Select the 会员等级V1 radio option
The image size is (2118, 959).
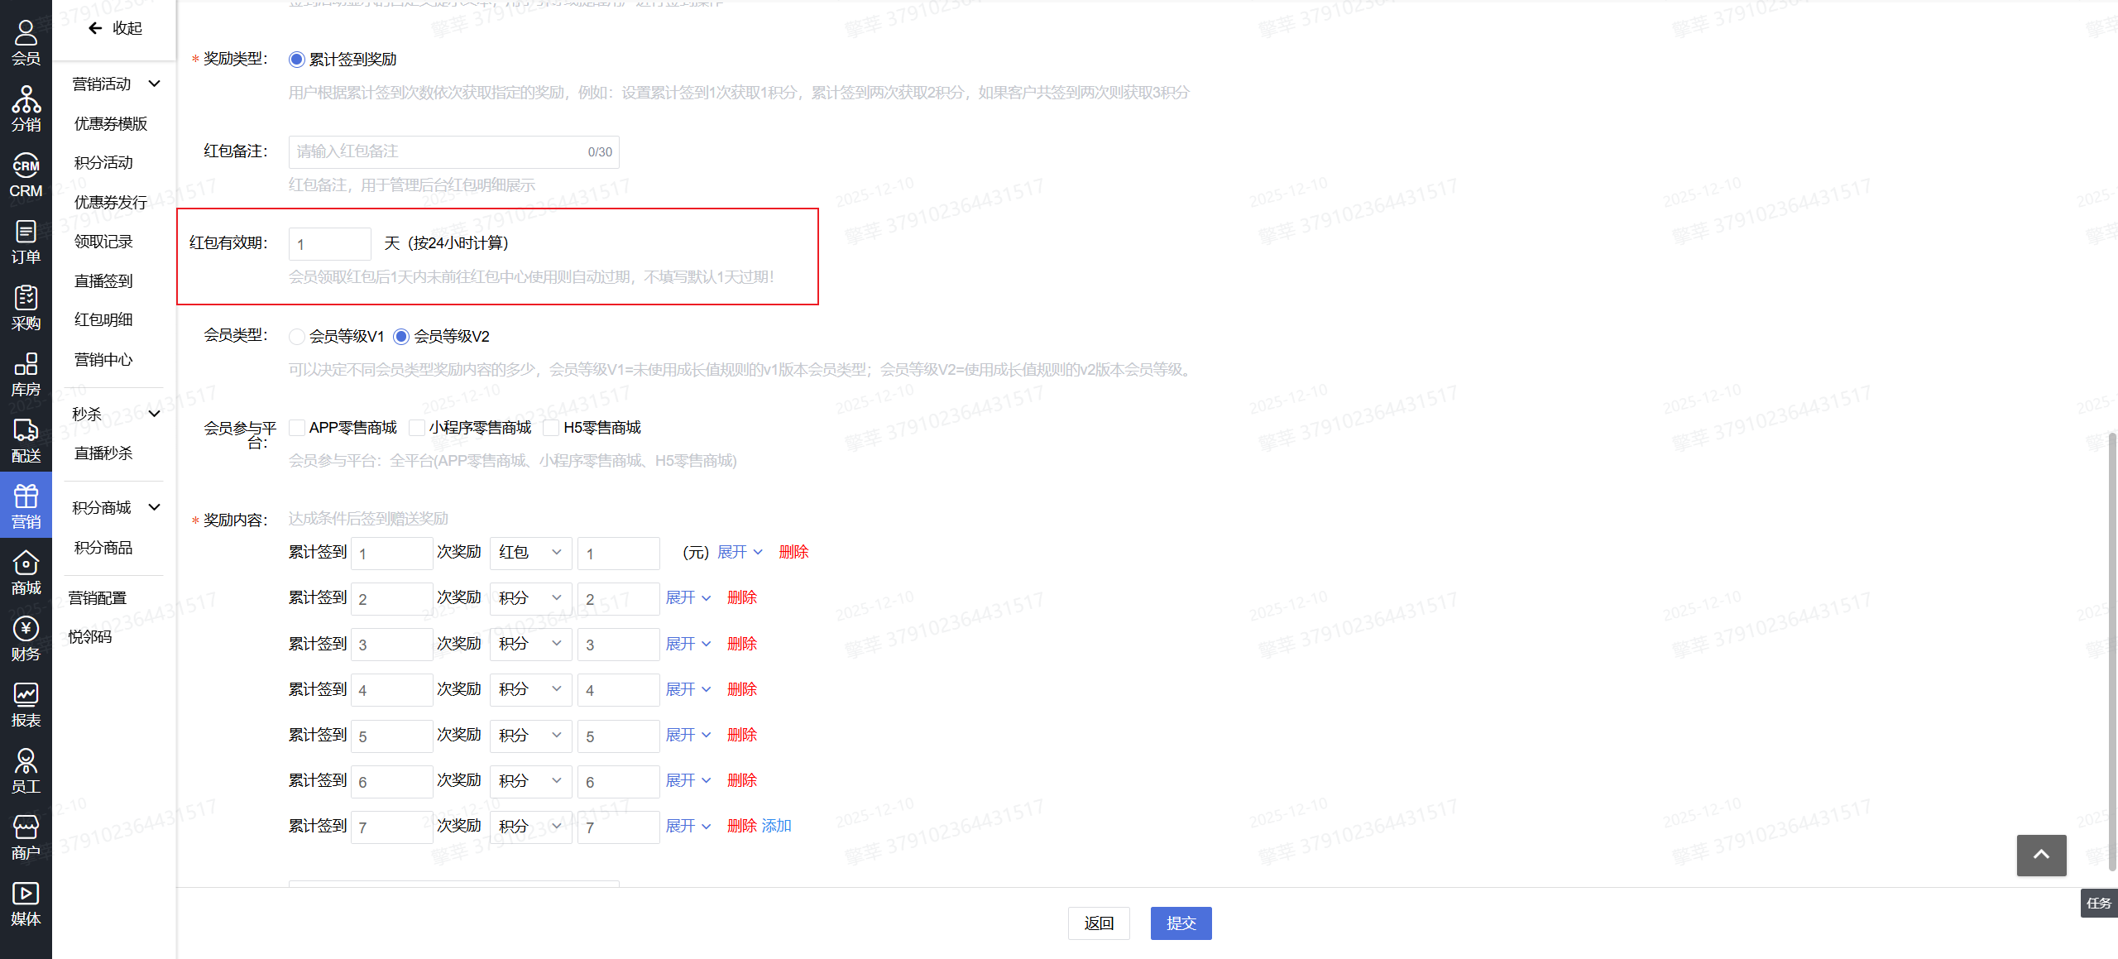297,337
